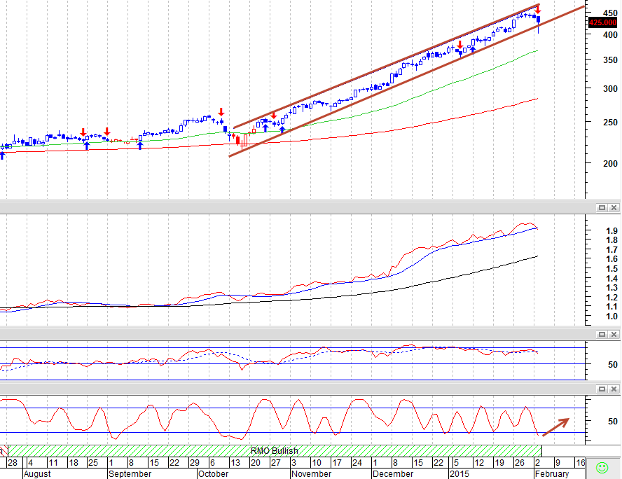Click the November month label on date axis
Screen dimensions: 622x479
[311, 474]
